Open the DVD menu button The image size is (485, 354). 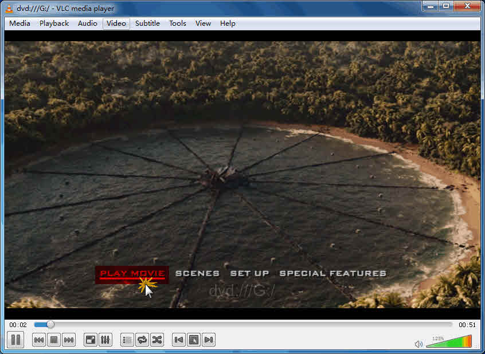tap(194, 340)
